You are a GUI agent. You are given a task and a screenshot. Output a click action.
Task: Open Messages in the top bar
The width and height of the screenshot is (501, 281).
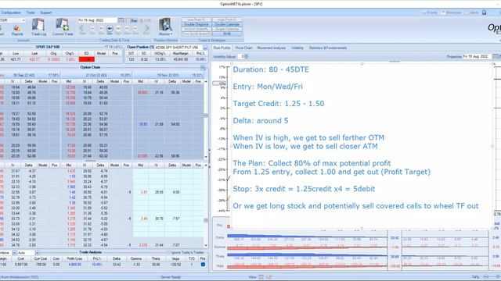pyautogui.click(x=452, y=12)
